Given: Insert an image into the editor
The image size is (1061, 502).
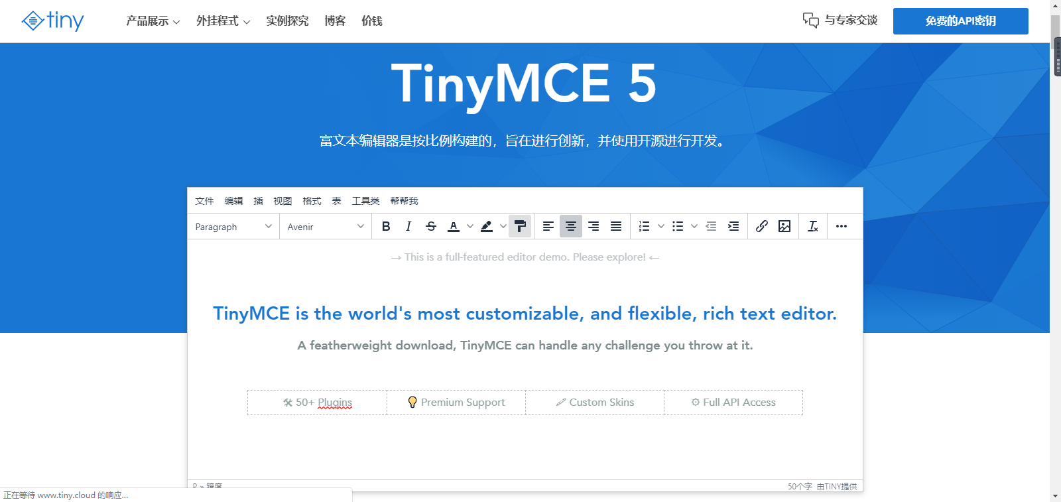Looking at the screenshot, I should coord(784,226).
